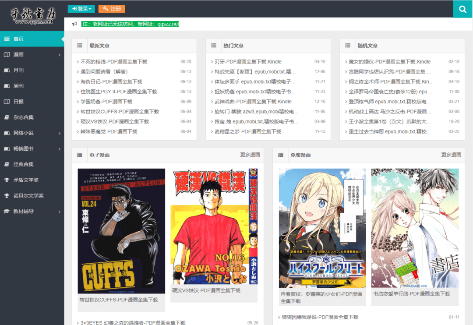The width and height of the screenshot is (473, 325).
Task: Expand the 畅销图书 sidebar submenu
Action: [60, 149]
